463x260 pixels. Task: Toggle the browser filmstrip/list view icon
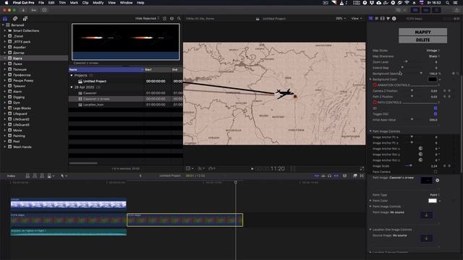pyautogui.click(x=165, y=19)
